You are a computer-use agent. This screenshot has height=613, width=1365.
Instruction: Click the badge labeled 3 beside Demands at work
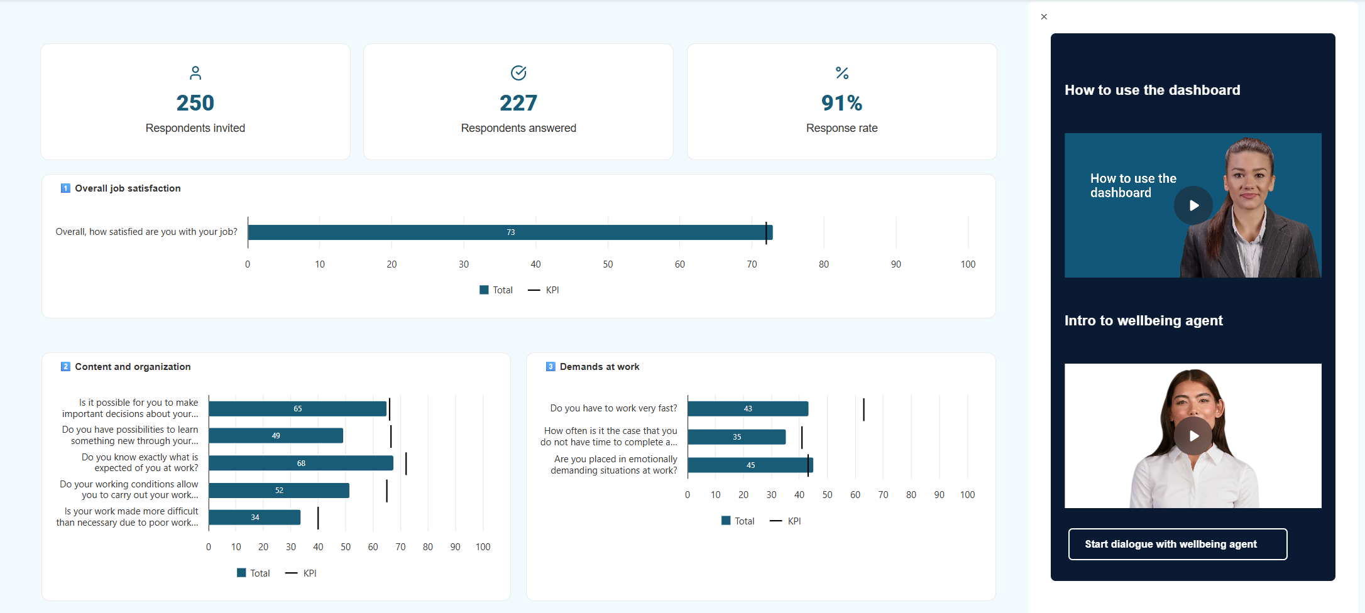pyautogui.click(x=551, y=366)
